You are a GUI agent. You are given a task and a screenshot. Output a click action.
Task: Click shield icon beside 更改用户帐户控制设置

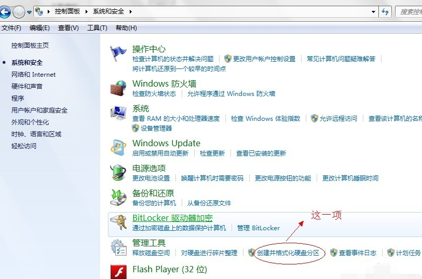point(228,59)
